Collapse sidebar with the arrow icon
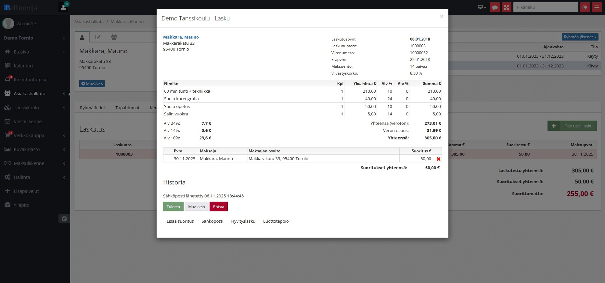Viewport: 605px width, 283px height. click(x=64, y=219)
